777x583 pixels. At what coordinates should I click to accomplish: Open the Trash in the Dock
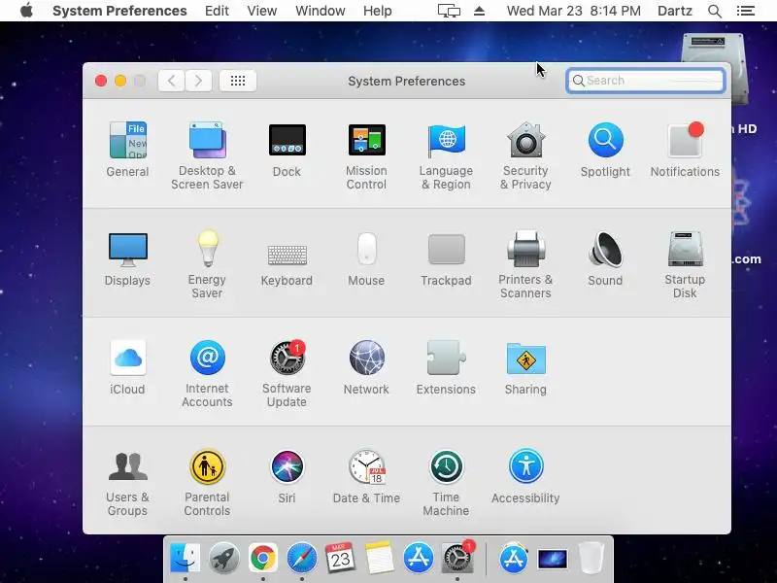[x=591, y=558]
